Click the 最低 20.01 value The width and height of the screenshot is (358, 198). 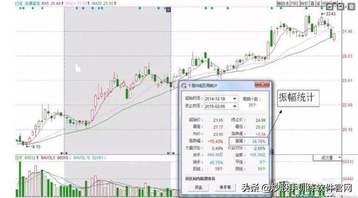tap(260, 127)
